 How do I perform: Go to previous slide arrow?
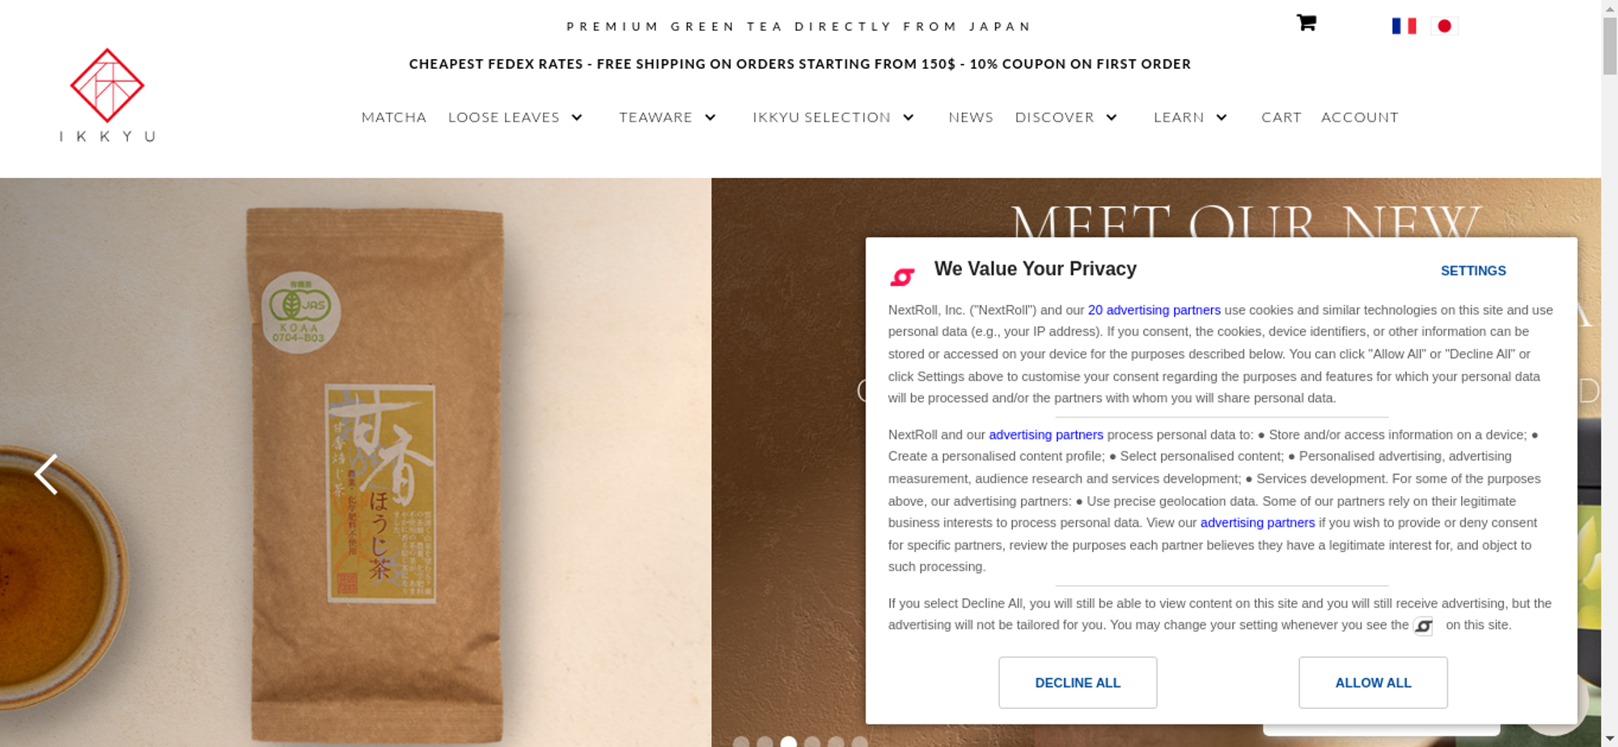[46, 473]
